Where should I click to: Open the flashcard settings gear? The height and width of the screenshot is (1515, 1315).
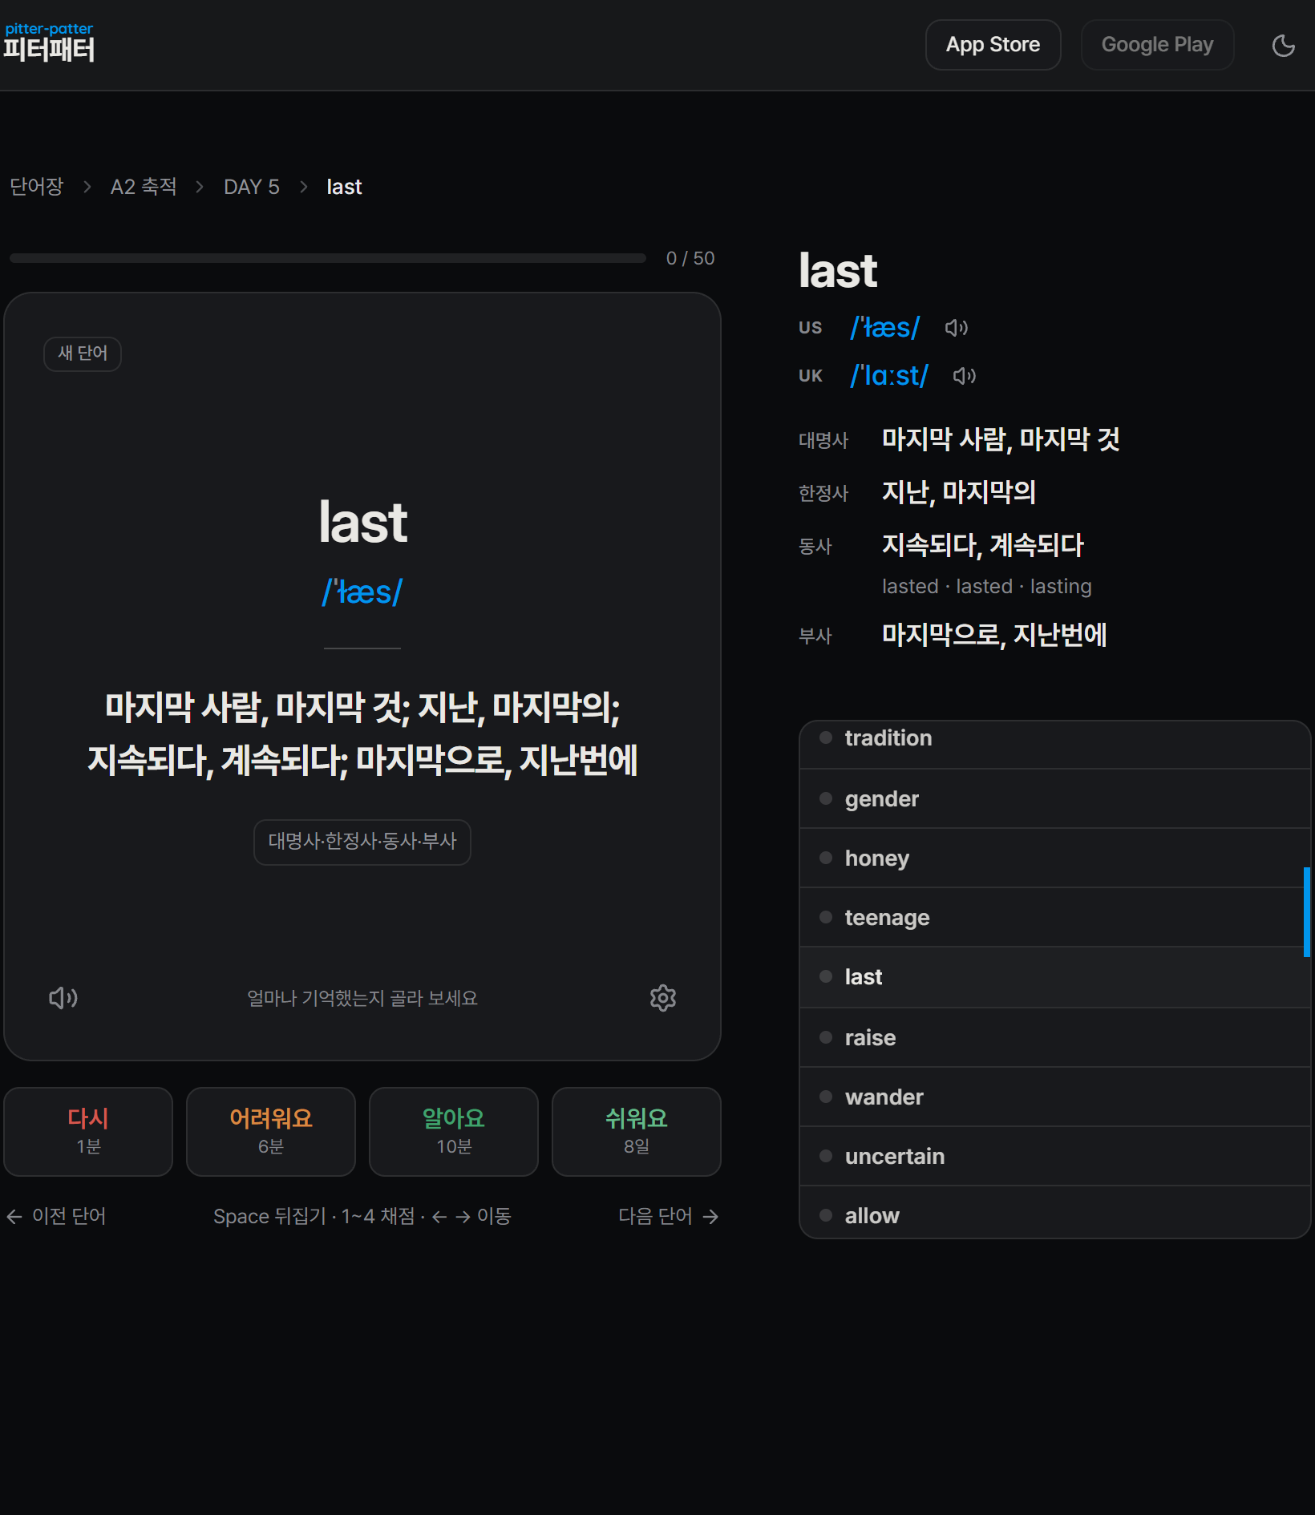pos(663,998)
